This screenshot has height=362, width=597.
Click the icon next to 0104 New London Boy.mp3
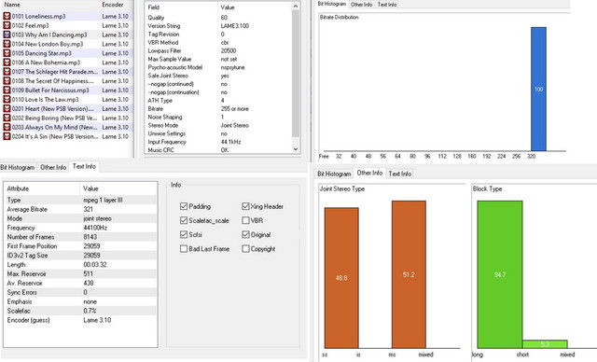7,44
